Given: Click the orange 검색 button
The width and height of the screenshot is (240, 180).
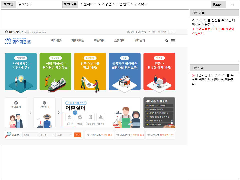Looking at the screenshot, I should click(x=78, y=135).
